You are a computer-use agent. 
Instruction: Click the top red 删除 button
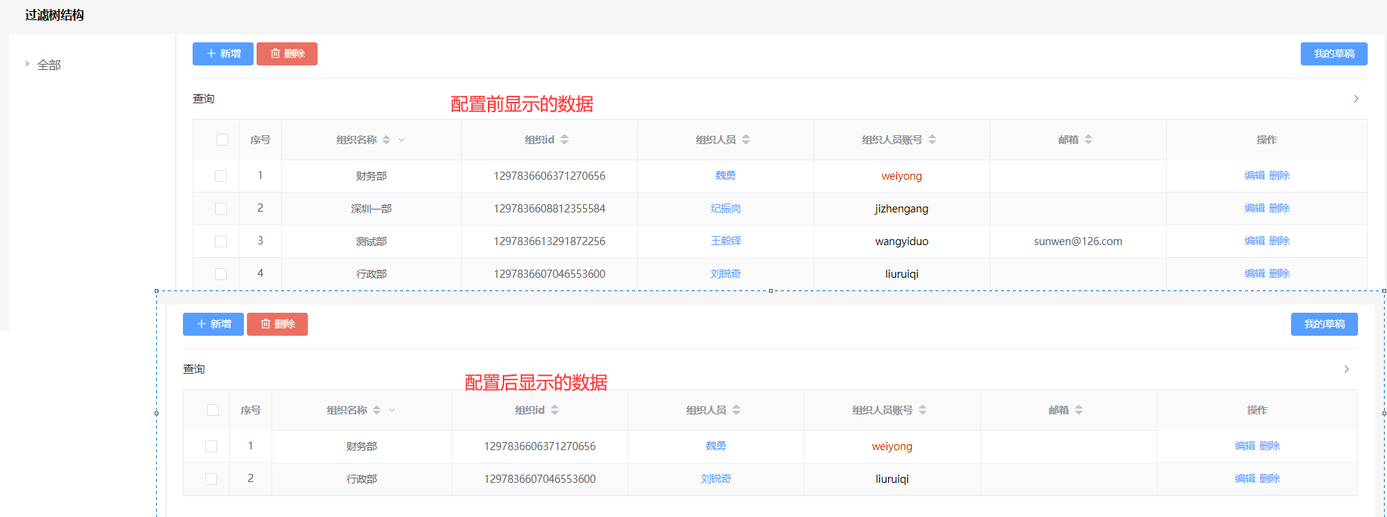pos(287,53)
